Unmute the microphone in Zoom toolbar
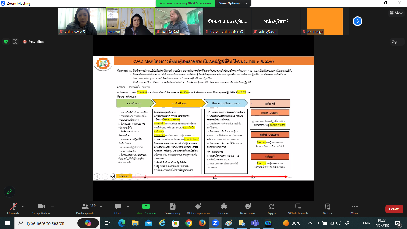This screenshot has height=229, width=407. (x=13, y=209)
